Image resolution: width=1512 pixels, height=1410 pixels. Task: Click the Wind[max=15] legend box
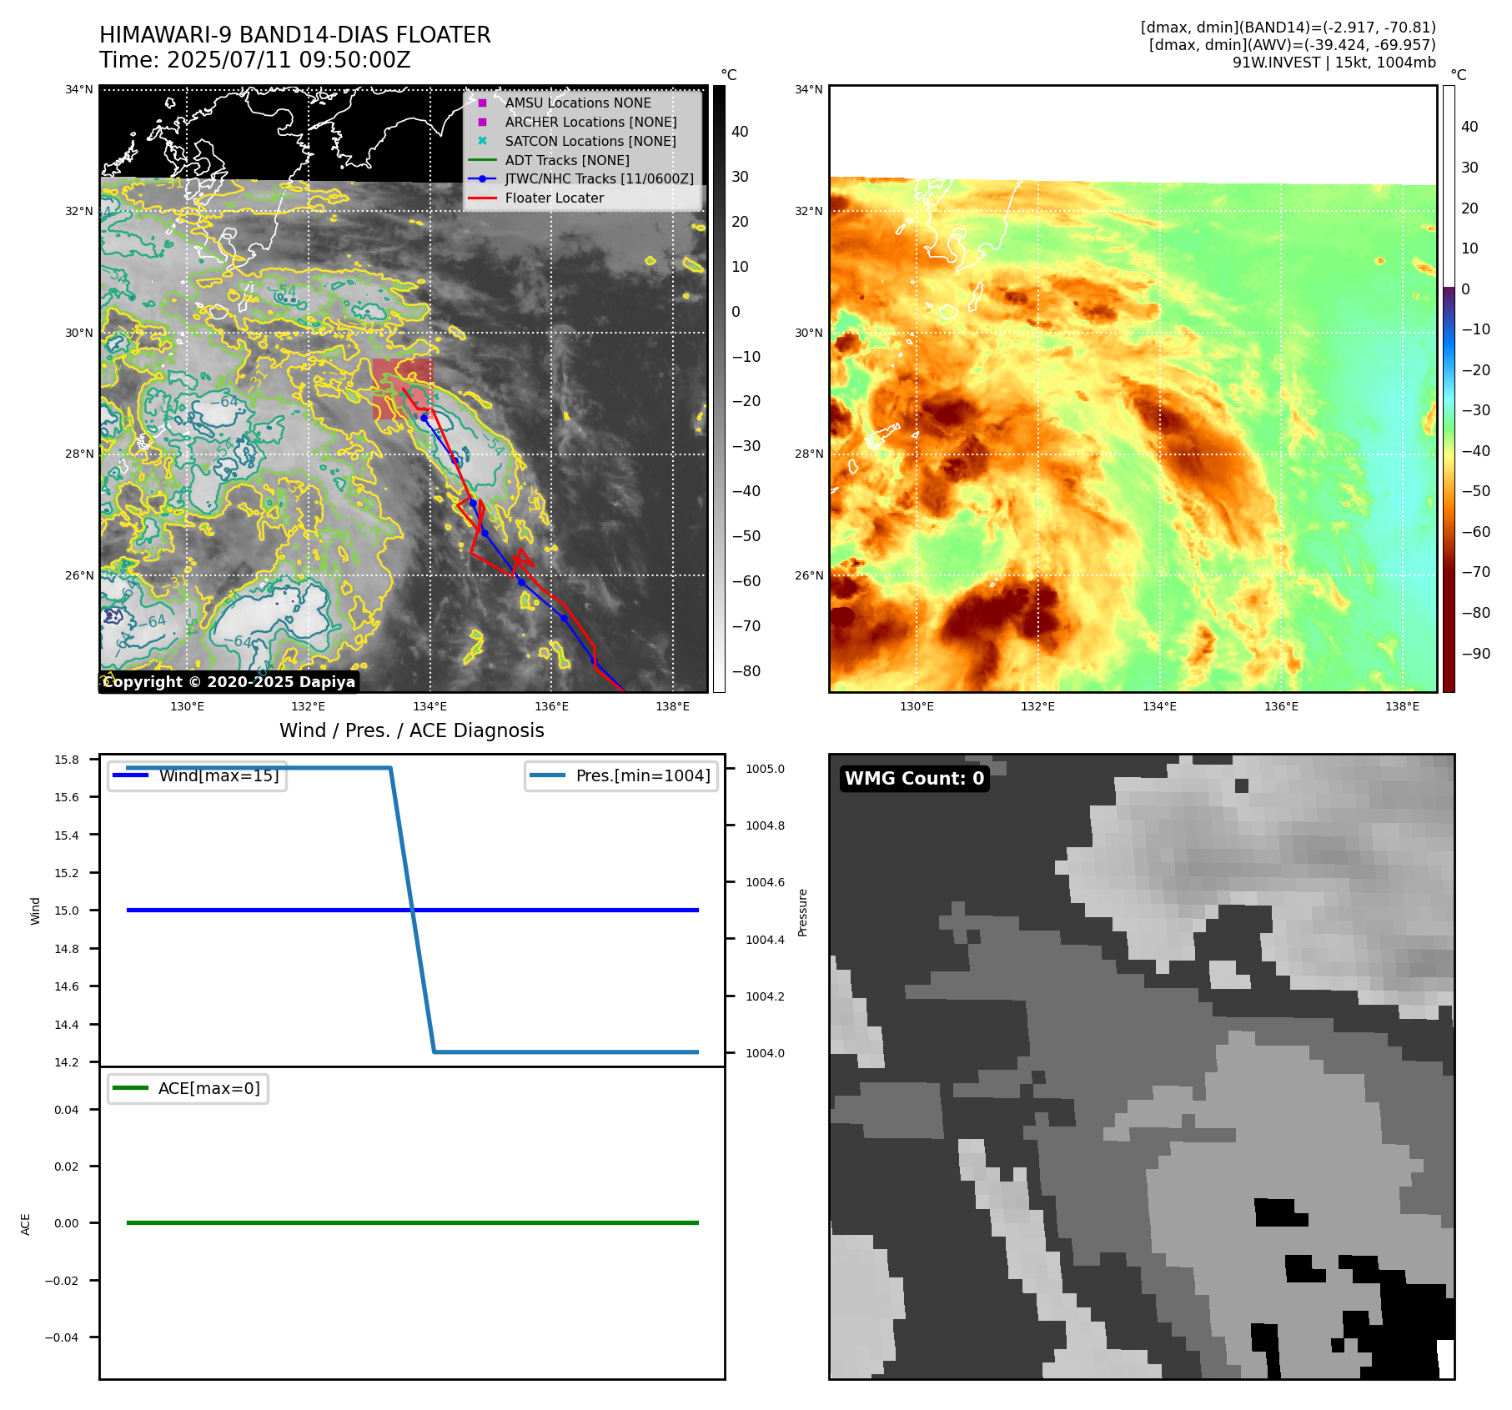tap(198, 775)
